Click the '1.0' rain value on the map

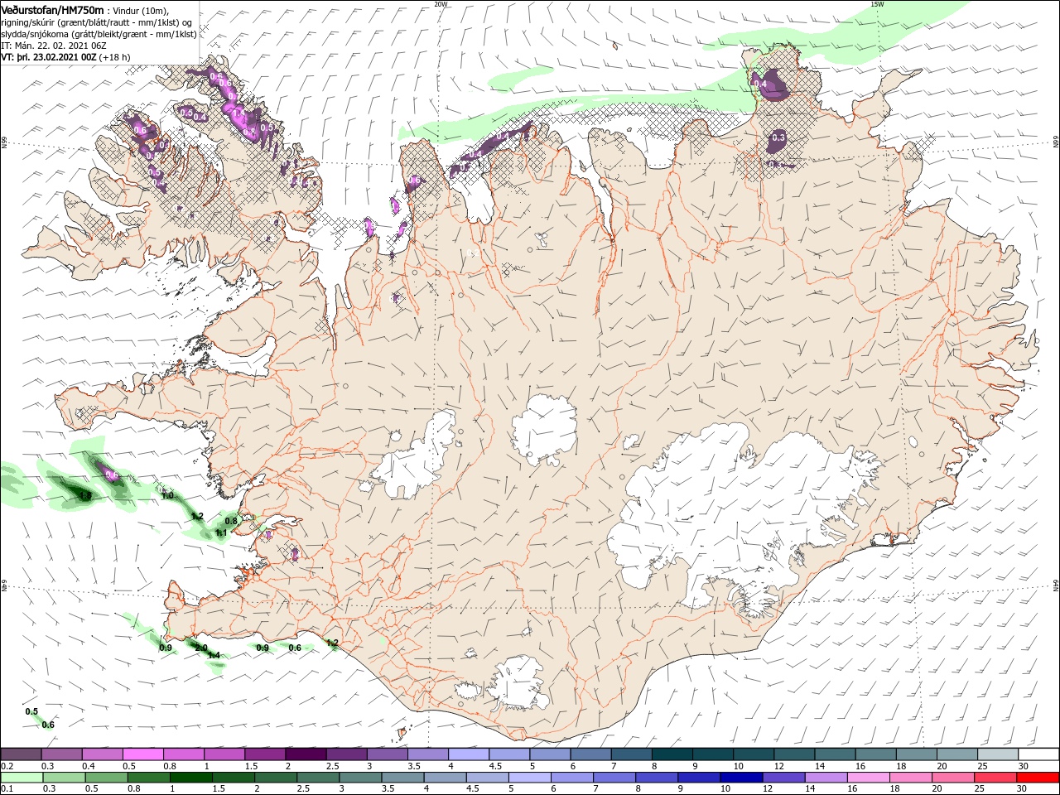(x=167, y=495)
